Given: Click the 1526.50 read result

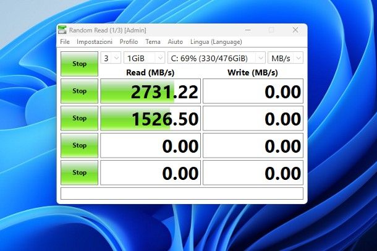Looking at the screenshot, I should tap(150, 118).
